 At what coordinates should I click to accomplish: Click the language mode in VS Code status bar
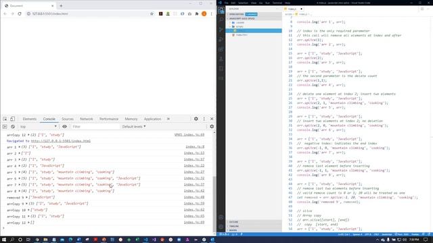[x=386, y=234]
